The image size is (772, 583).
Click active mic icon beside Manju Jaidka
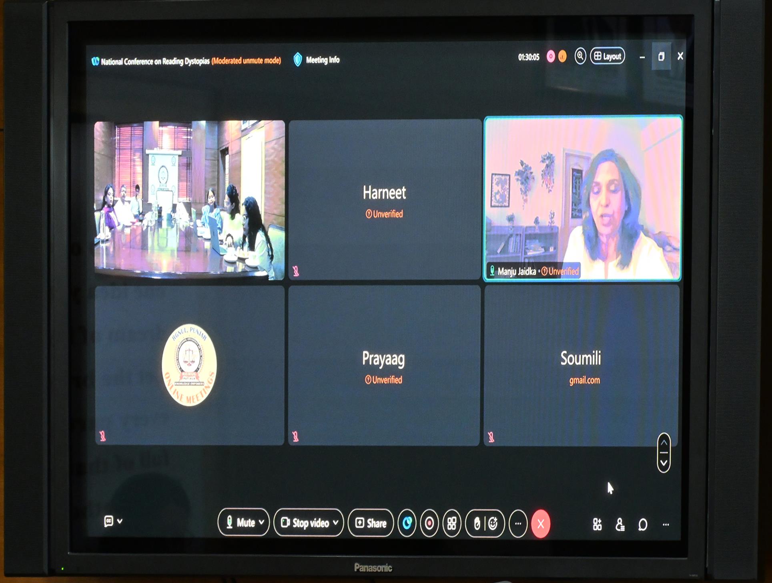coord(492,271)
